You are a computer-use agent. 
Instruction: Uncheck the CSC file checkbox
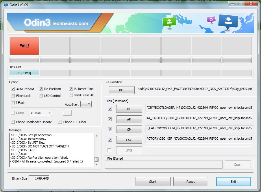click(110, 140)
